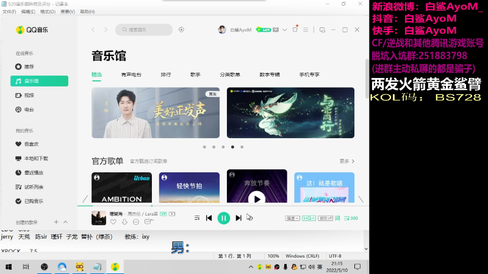Screen dimensions: 488x274
Task: Select the first banner carousel dot
Action: pyautogui.click(x=204, y=147)
